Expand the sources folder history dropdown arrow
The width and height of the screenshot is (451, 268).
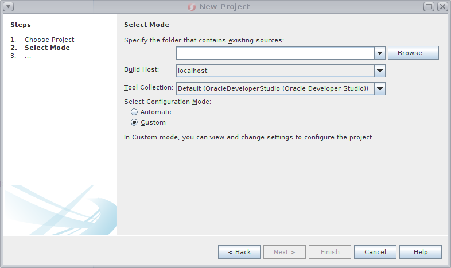pyautogui.click(x=379, y=53)
